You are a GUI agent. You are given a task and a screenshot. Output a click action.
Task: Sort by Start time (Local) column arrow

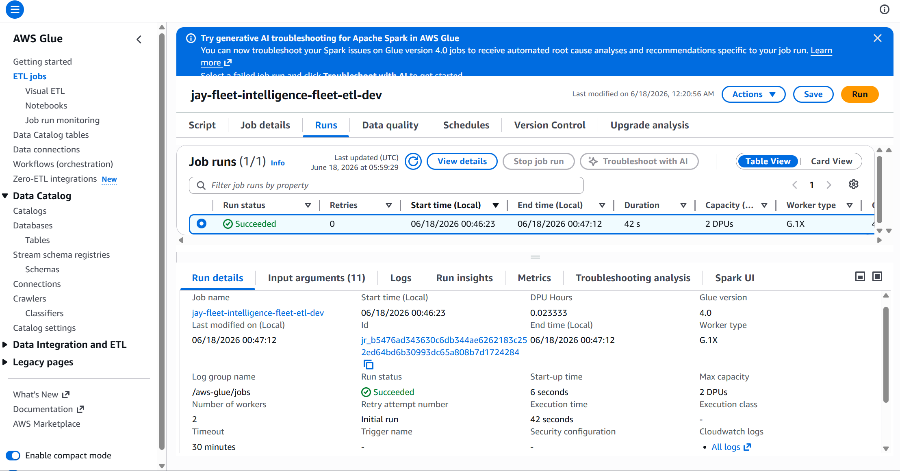click(x=496, y=206)
